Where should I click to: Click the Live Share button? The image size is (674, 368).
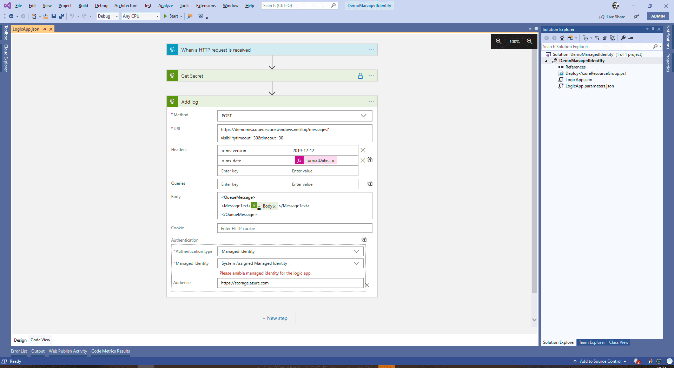613,17
